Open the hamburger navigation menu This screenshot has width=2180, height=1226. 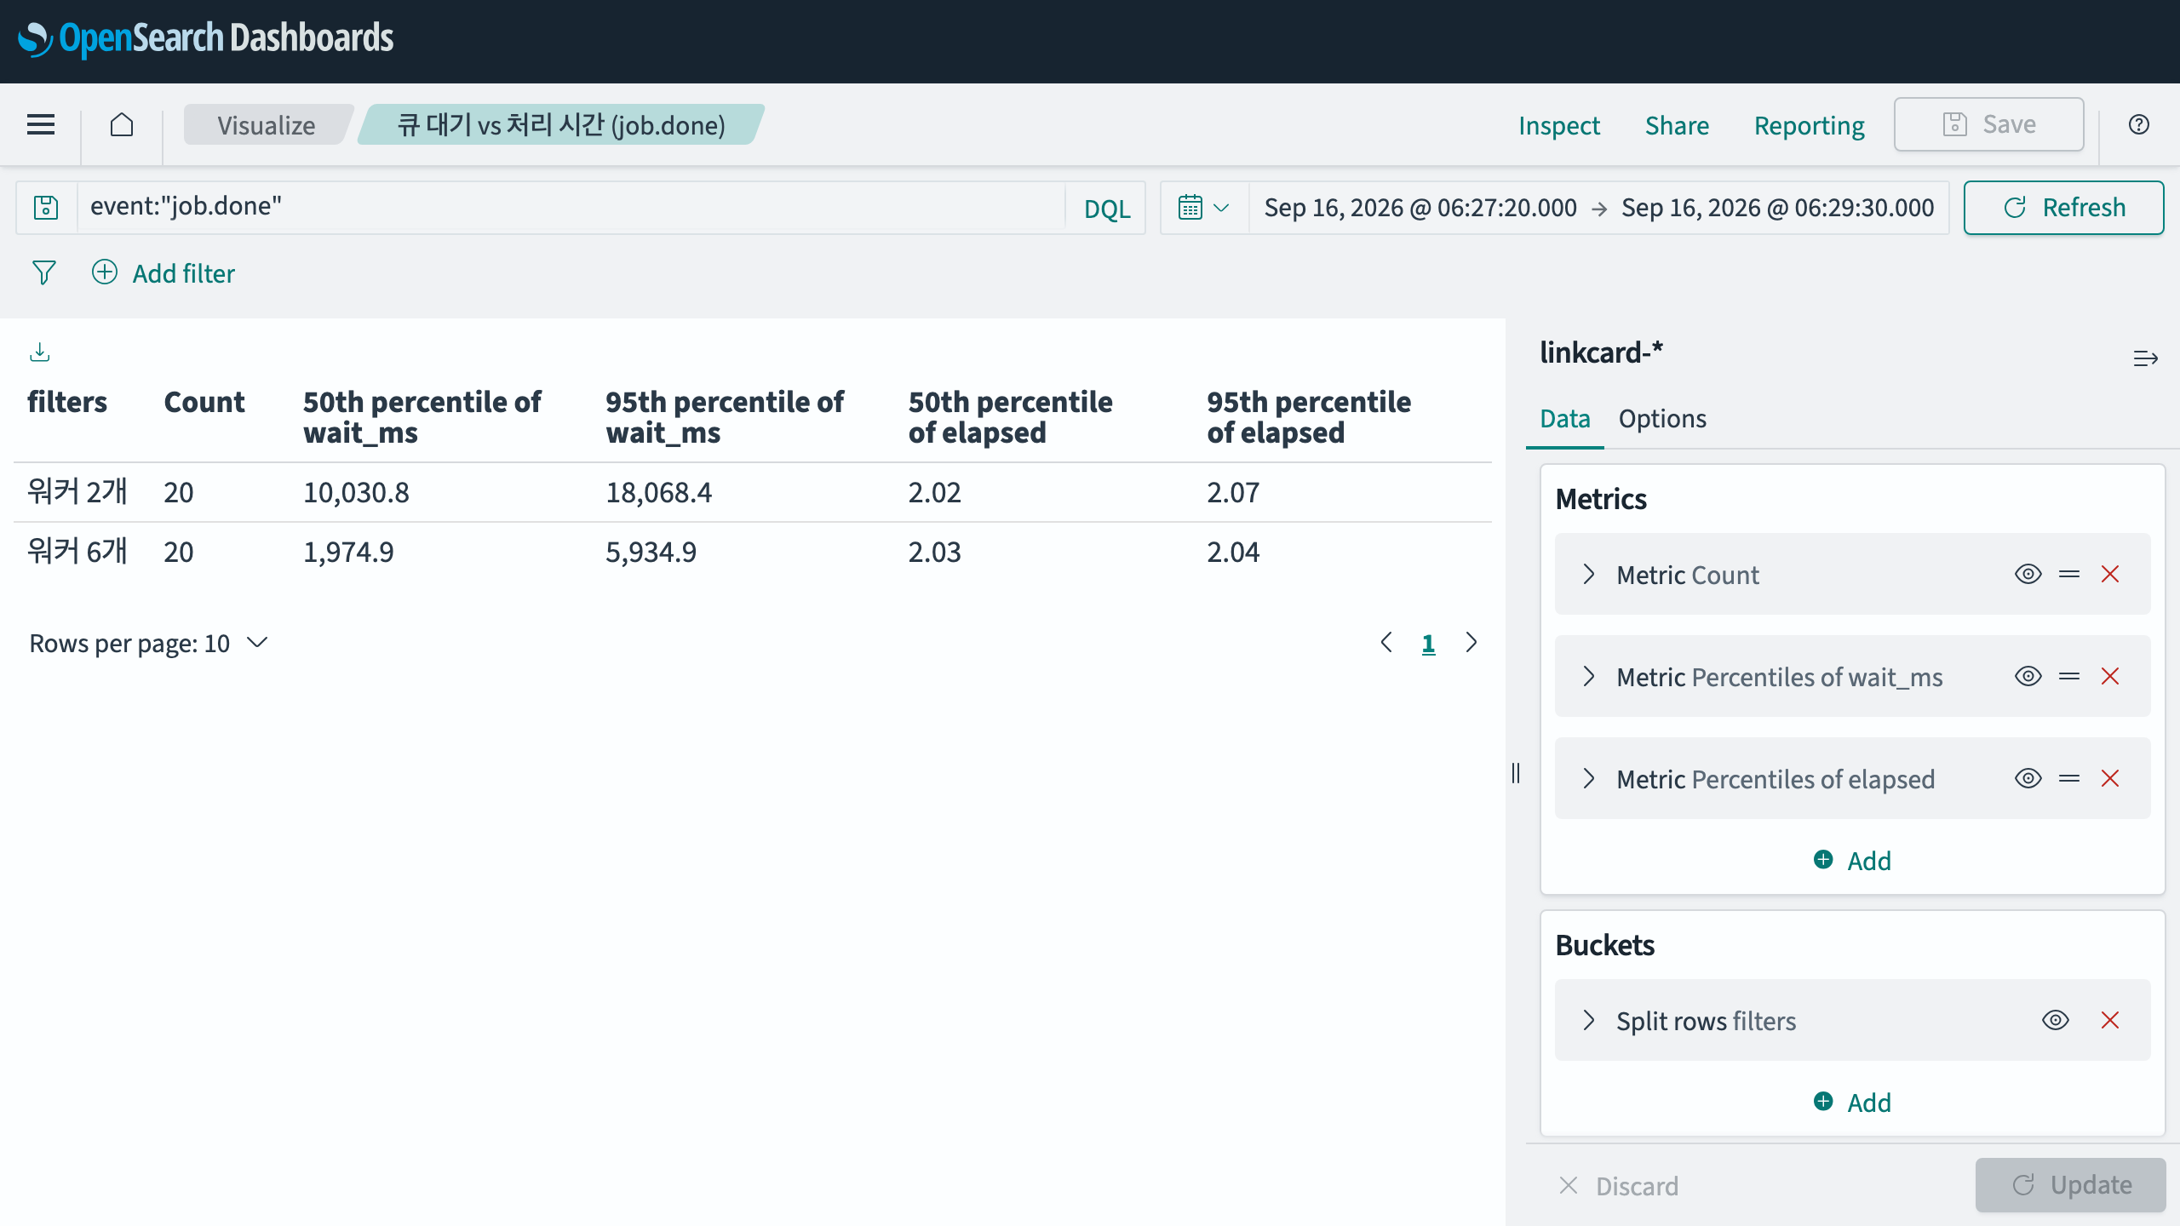41,124
